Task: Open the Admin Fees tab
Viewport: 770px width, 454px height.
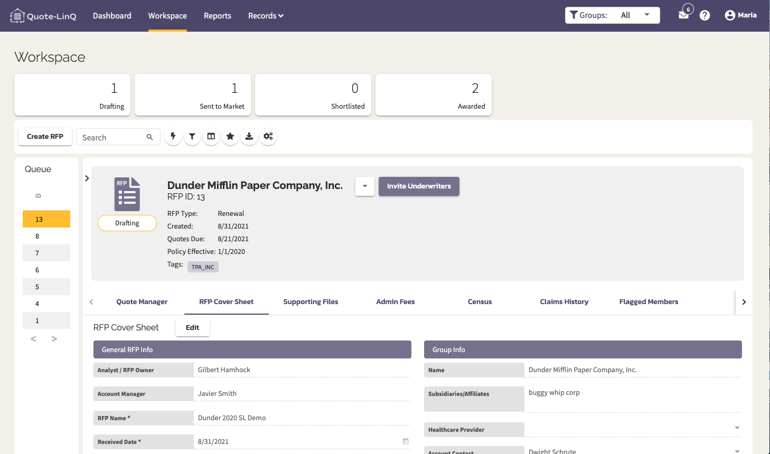Action: click(x=396, y=302)
